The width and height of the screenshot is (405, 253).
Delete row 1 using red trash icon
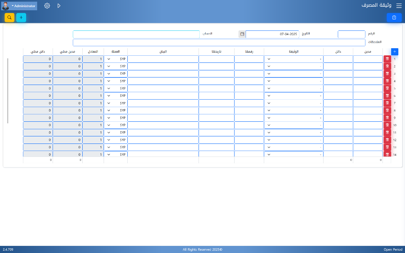point(387,59)
